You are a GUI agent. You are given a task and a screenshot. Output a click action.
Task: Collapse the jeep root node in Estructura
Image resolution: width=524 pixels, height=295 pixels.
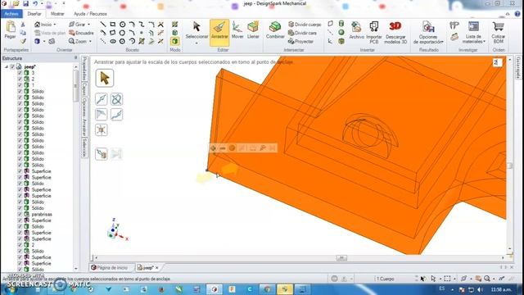(x=7, y=66)
